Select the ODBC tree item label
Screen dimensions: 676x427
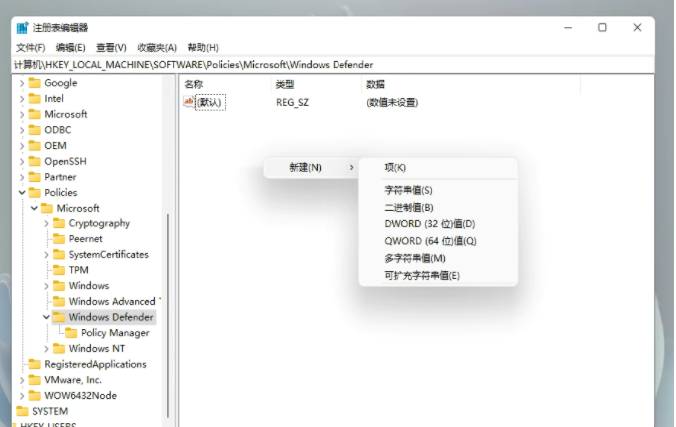[x=57, y=130]
